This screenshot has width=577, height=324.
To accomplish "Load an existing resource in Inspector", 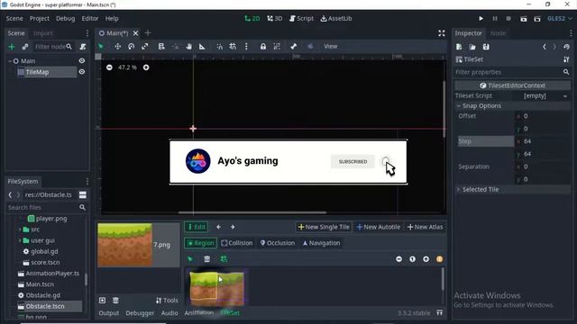I will click(472, 47).
